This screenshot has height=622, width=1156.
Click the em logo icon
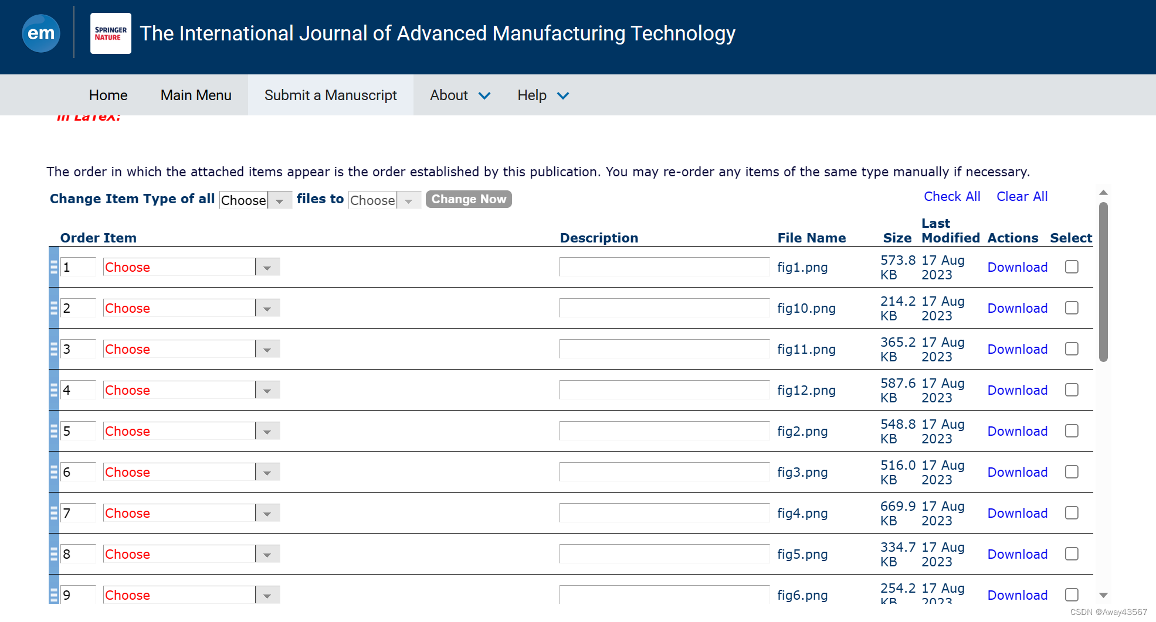click(x=40, y=33)
